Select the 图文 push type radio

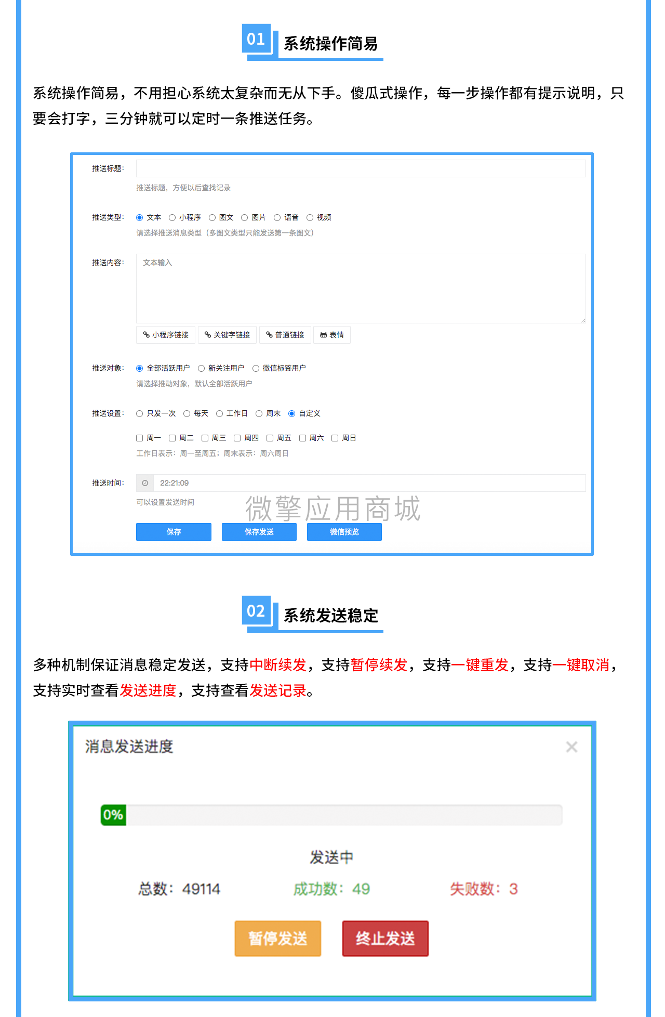pyautogui.click(x=212, y=217)
